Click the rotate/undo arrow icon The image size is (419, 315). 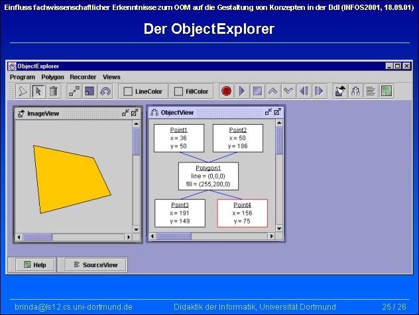105,91
